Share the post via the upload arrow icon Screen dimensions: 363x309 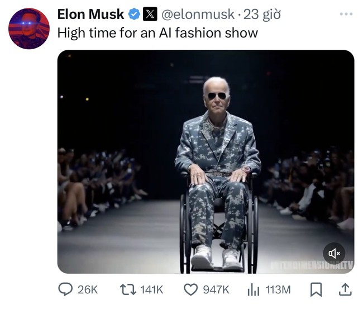(345, 288)
